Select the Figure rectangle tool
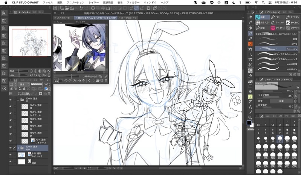301x175 pixels. (x=250, y=87)
